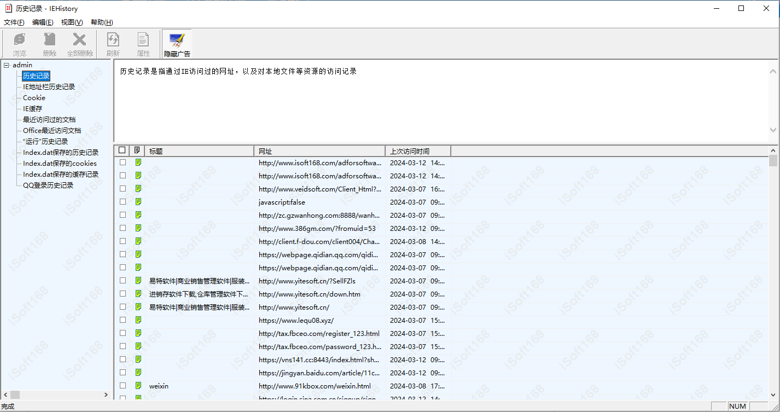Viewport: 780px width, 412px height.
Task: Enable the select-all checkbox in column header
Action: [123, 150]
